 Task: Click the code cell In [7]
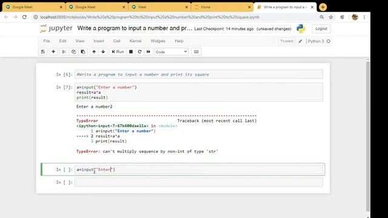point(199,92)
